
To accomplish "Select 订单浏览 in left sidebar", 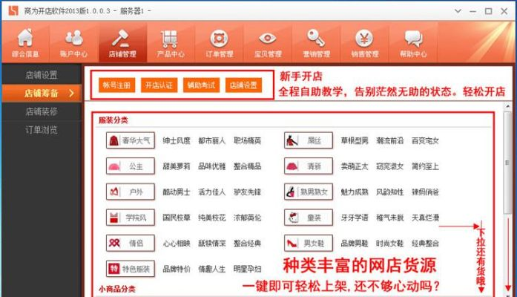I will pyautogui.click(x=42, y=130).
